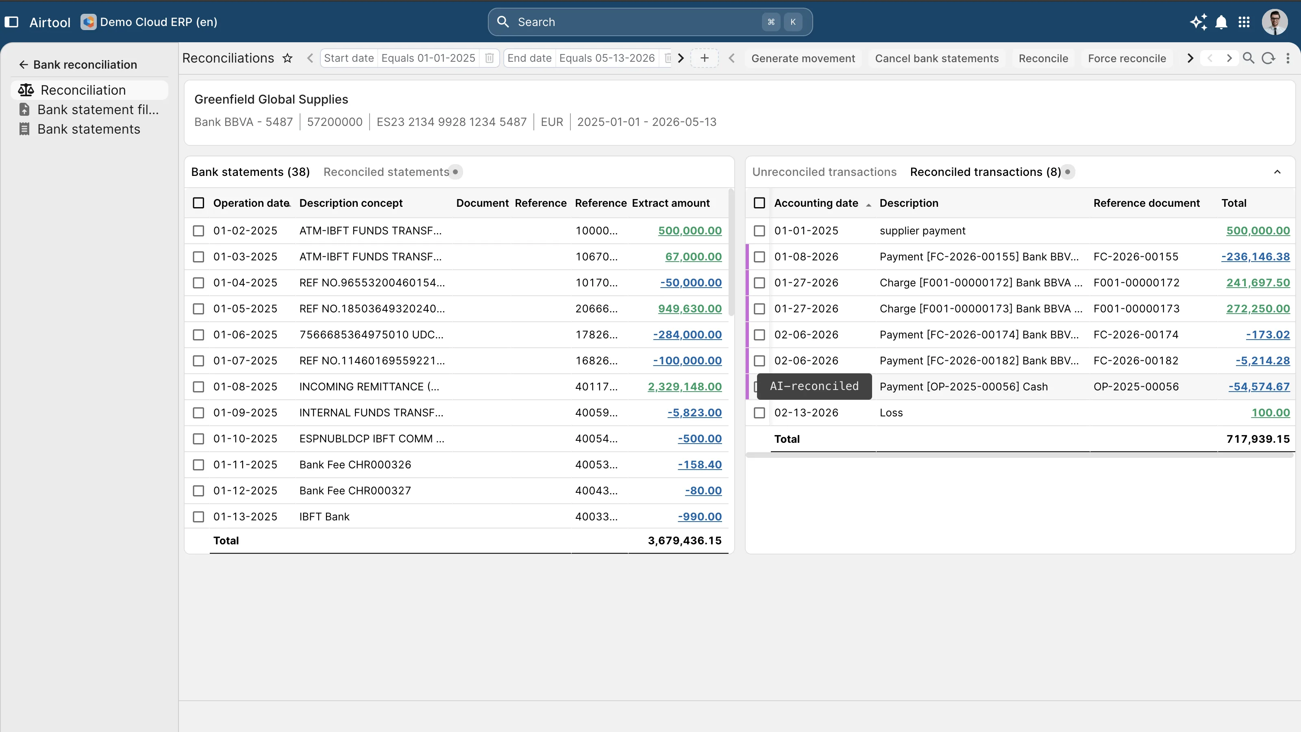Show more action buttons chevron
This screenshot has height=732, width=1301.
coord(1190,58)
